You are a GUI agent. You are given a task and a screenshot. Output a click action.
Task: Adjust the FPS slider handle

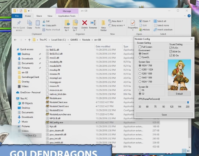click(x=188, y=102)
